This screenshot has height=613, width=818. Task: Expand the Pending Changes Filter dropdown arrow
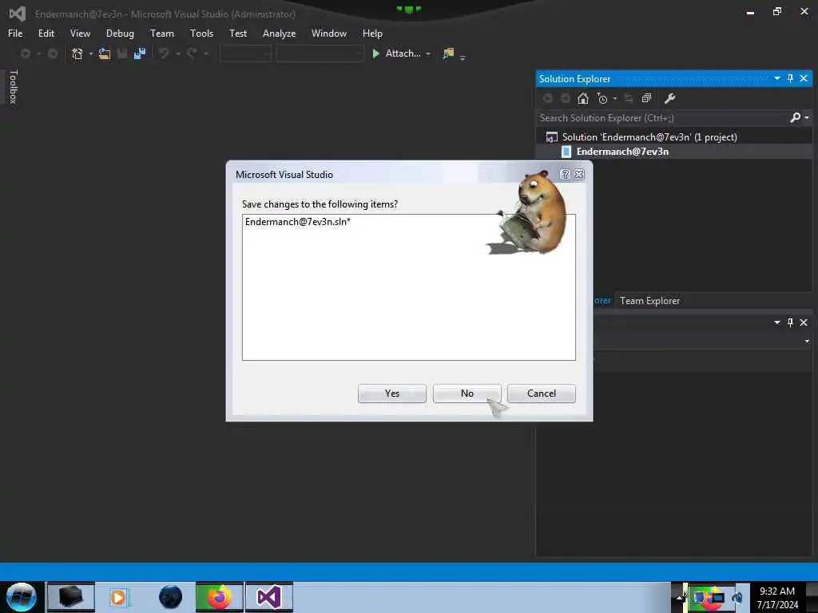(x=615, y=98)
